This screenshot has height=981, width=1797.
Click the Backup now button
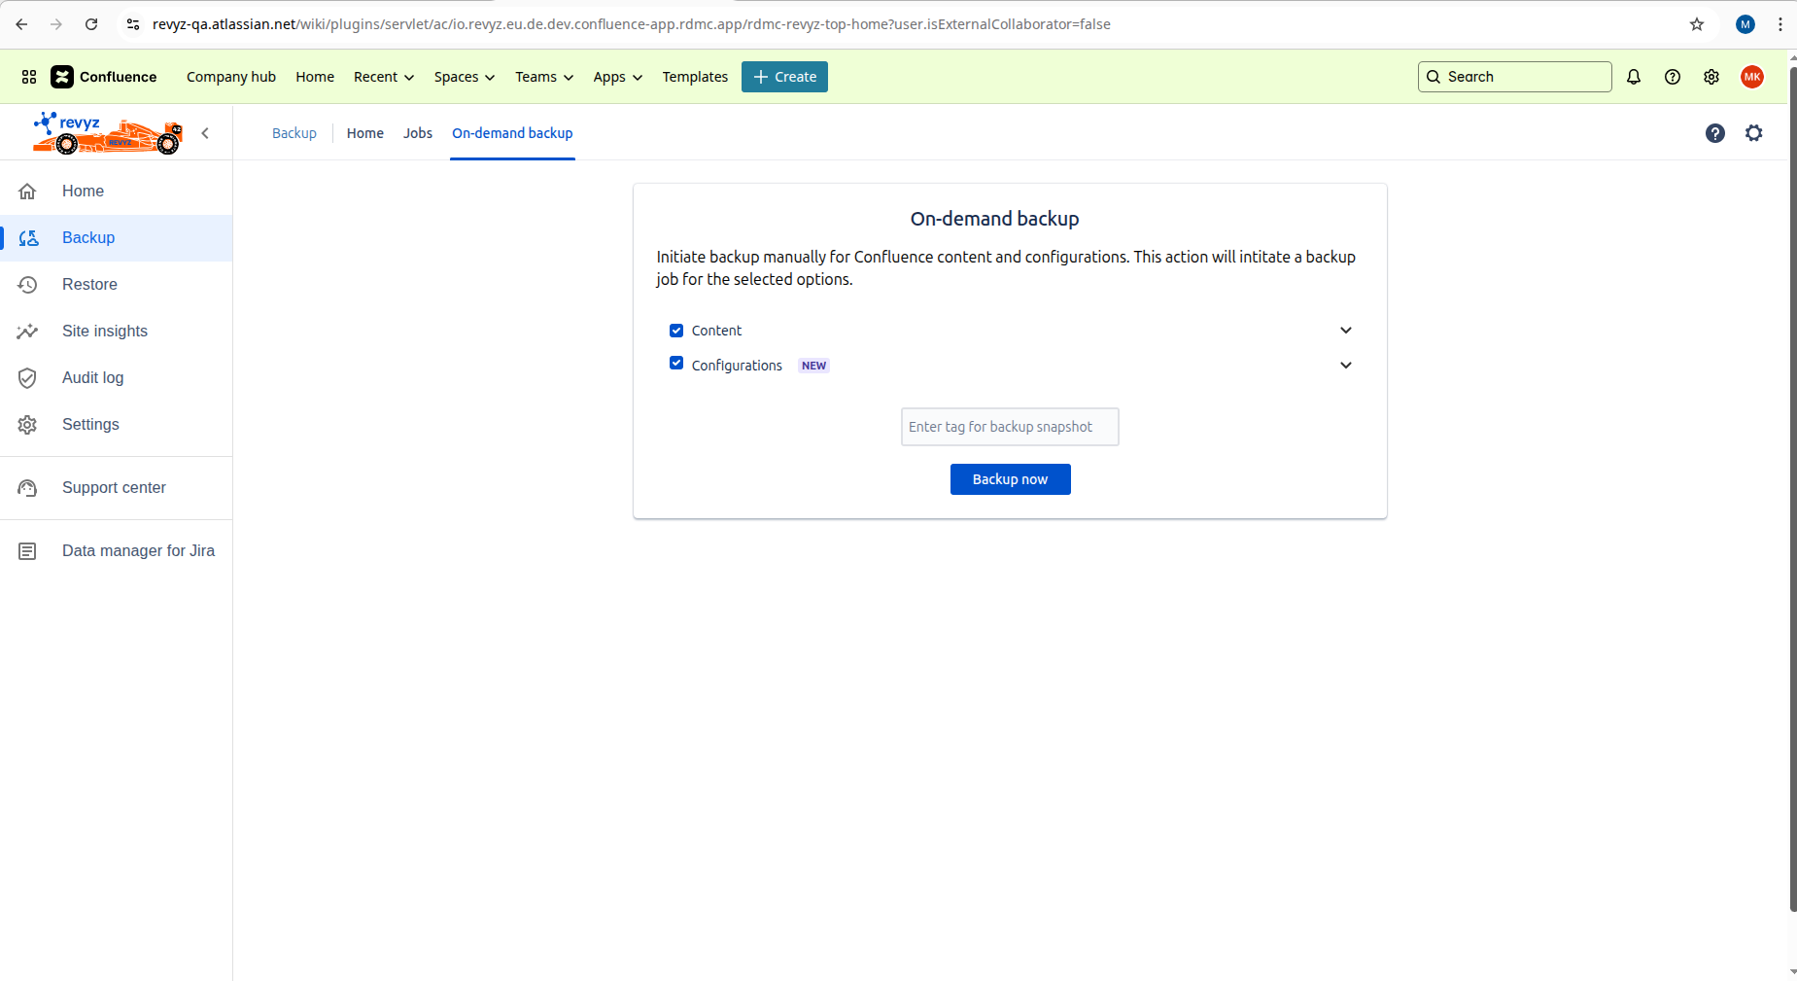[x=1010, y=478]
